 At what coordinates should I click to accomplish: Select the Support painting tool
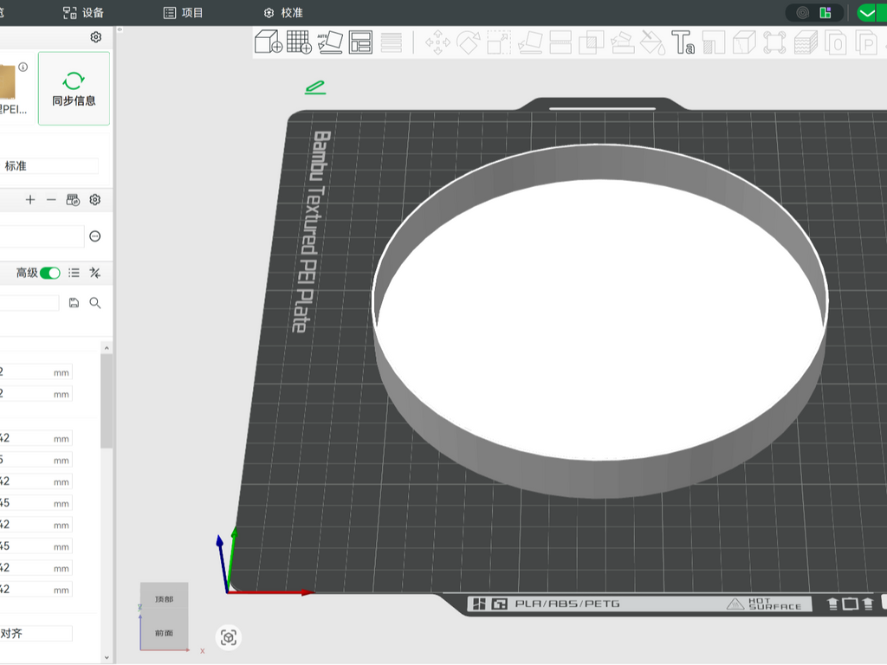pyautogui.click(x=622, y=42)
